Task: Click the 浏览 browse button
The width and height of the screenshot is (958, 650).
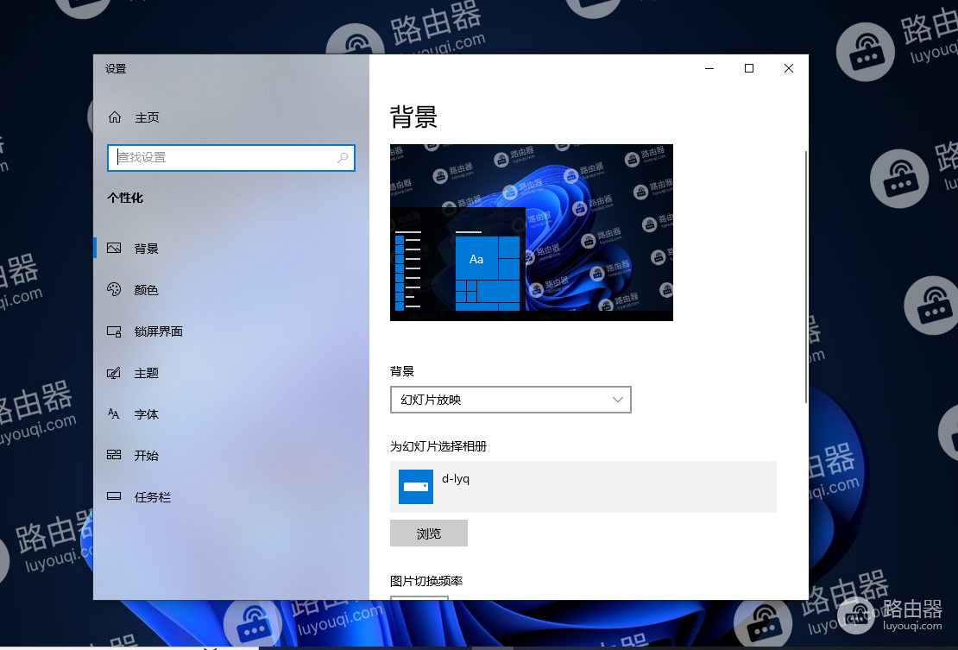Action: point(429,533)
